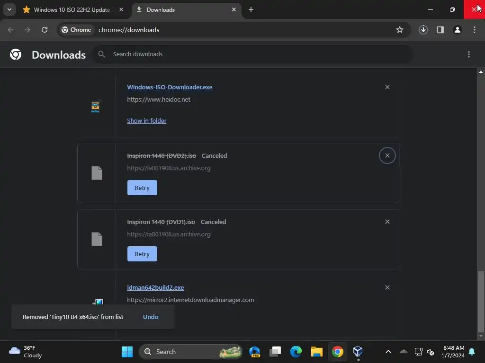The width and height of the screenshot is (485, 363).
Task: Go back to previous page
Action: pyautogui.click(x=10, y=30)
